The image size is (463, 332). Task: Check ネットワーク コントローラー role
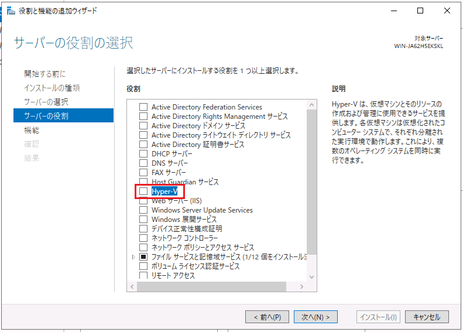(143, 238)
